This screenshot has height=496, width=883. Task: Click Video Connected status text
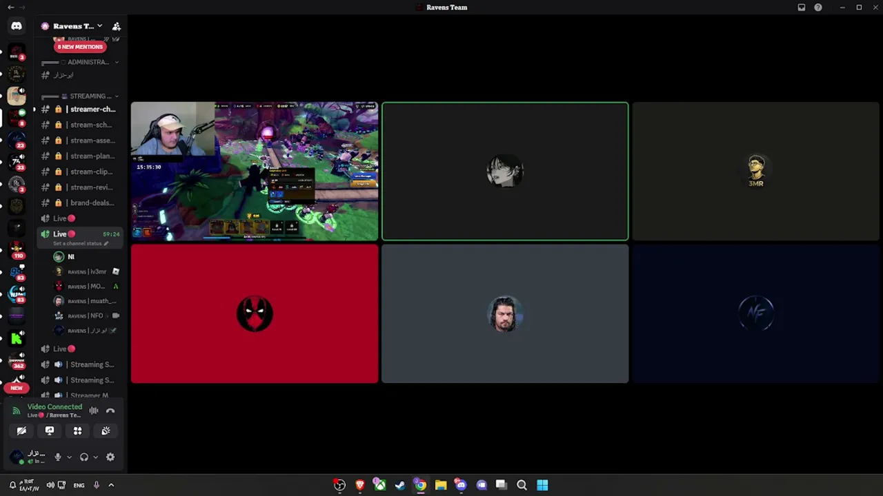click(x=54, y=406)
